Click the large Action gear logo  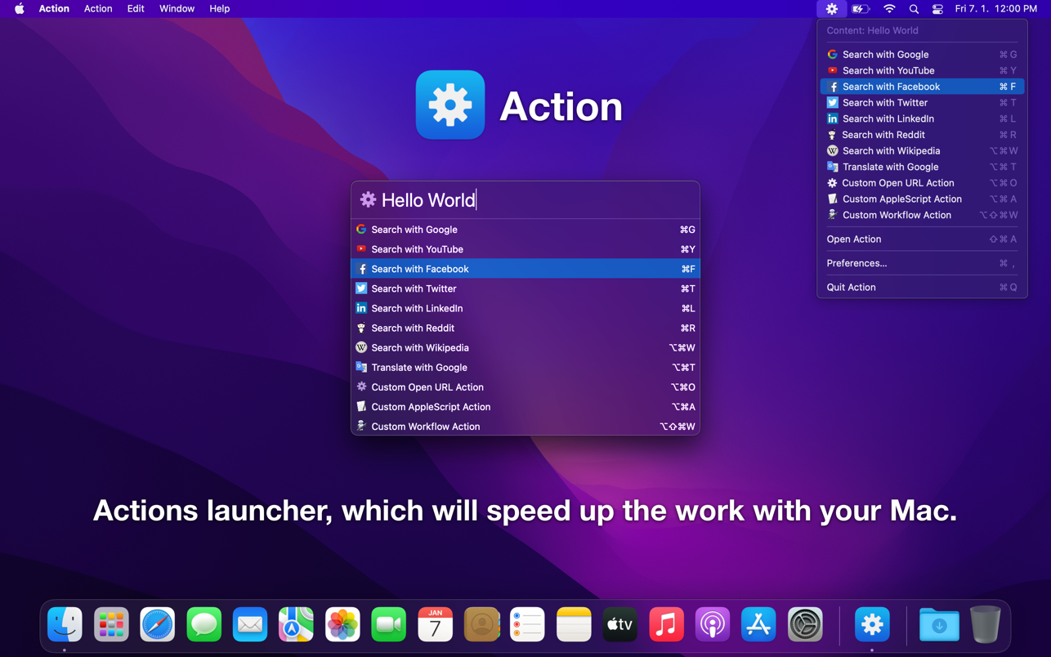point(450,105)
